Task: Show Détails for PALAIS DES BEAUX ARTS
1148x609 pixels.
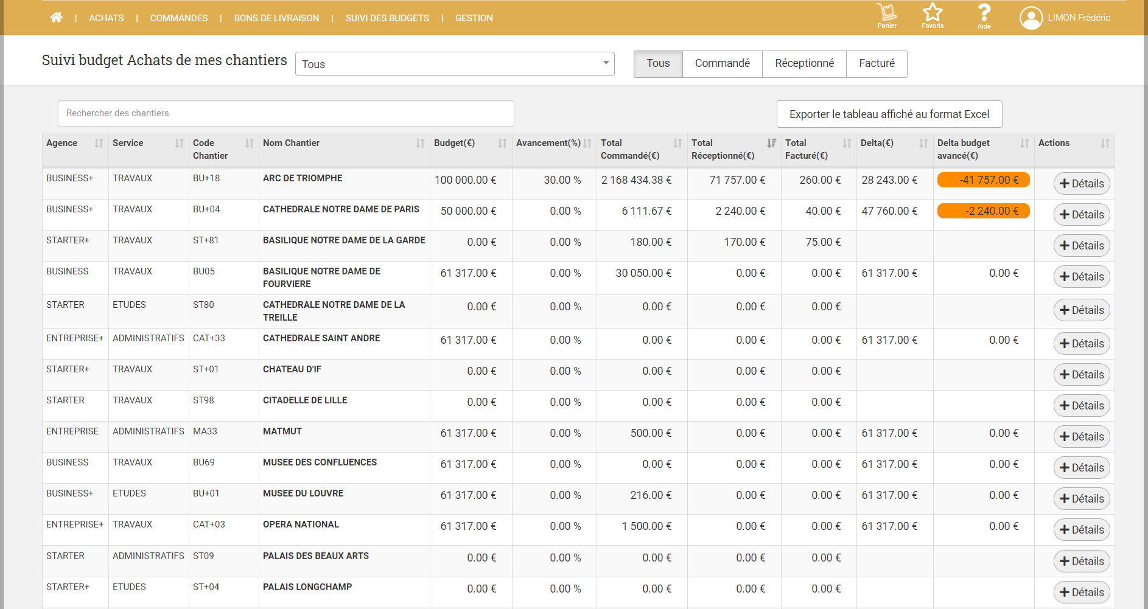Action: click(x=1082, y=562)
